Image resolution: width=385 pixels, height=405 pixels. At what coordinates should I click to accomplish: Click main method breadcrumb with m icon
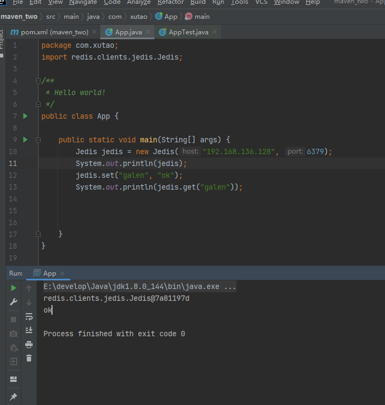coord(197,17)
